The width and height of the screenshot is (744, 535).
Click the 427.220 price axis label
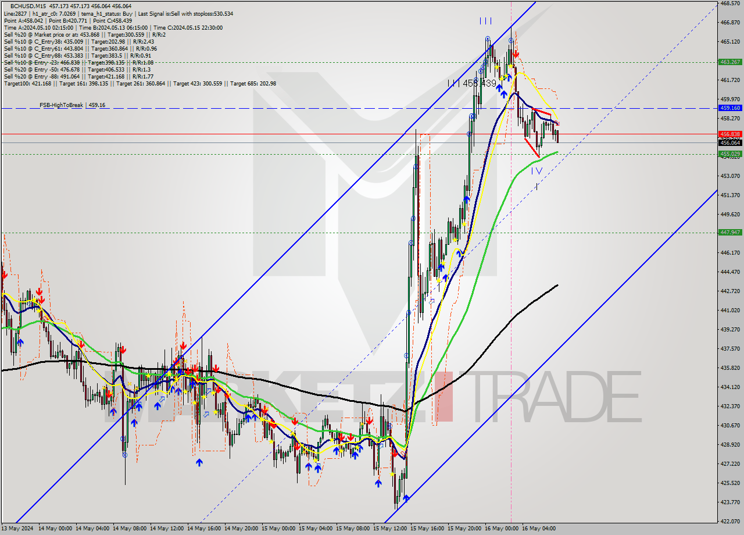(x=729, y=464)
